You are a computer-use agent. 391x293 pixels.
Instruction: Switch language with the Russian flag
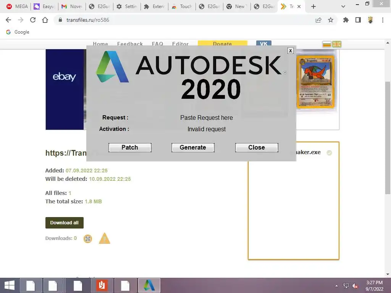[x=327, y=44]
